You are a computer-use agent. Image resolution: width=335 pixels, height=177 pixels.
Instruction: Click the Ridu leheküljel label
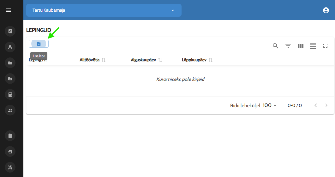pos(245,106)
